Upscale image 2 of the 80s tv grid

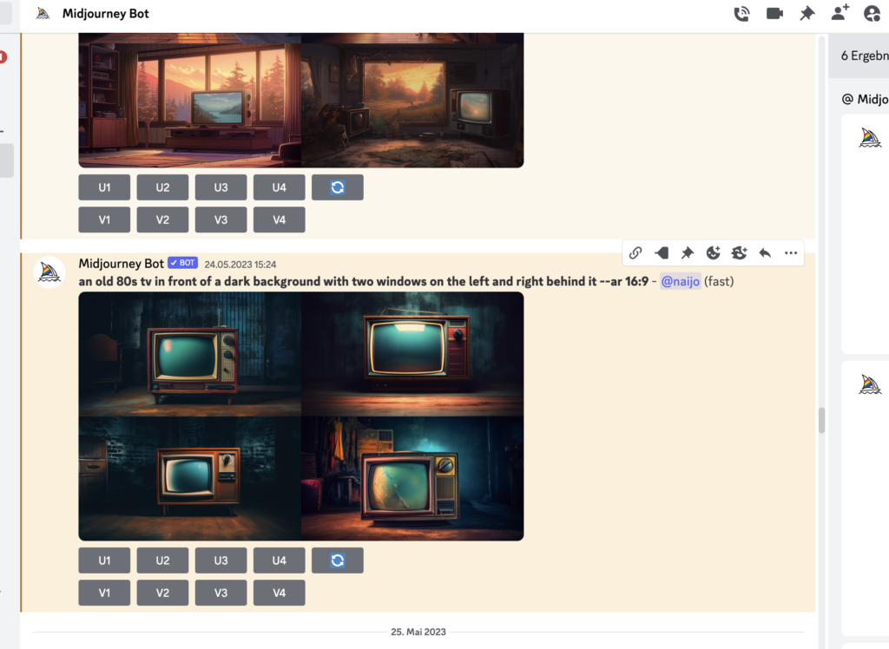tap(162, 560)
